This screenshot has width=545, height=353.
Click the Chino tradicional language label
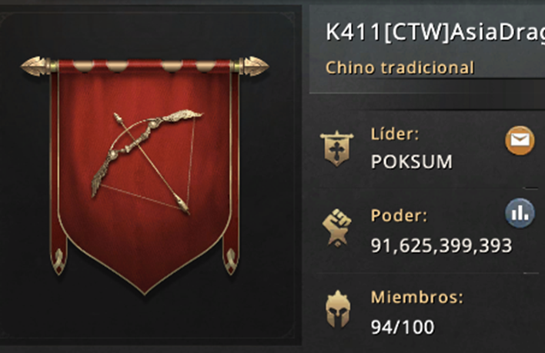[400, 68]
